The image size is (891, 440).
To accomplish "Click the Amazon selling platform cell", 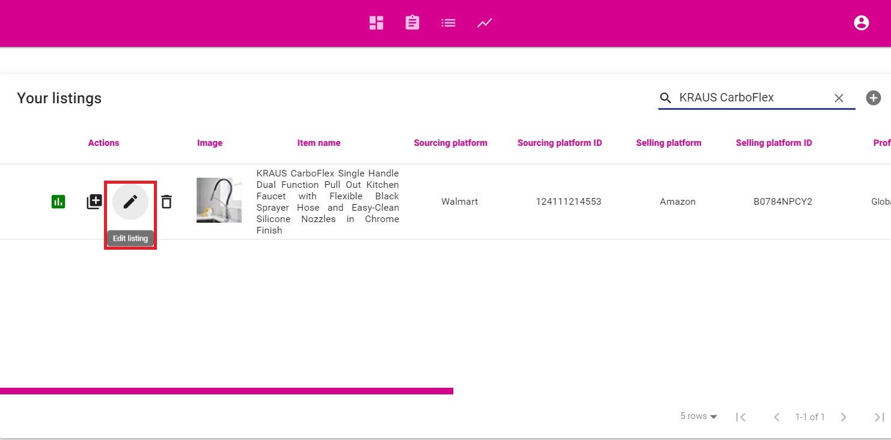I will coord(678,202).
